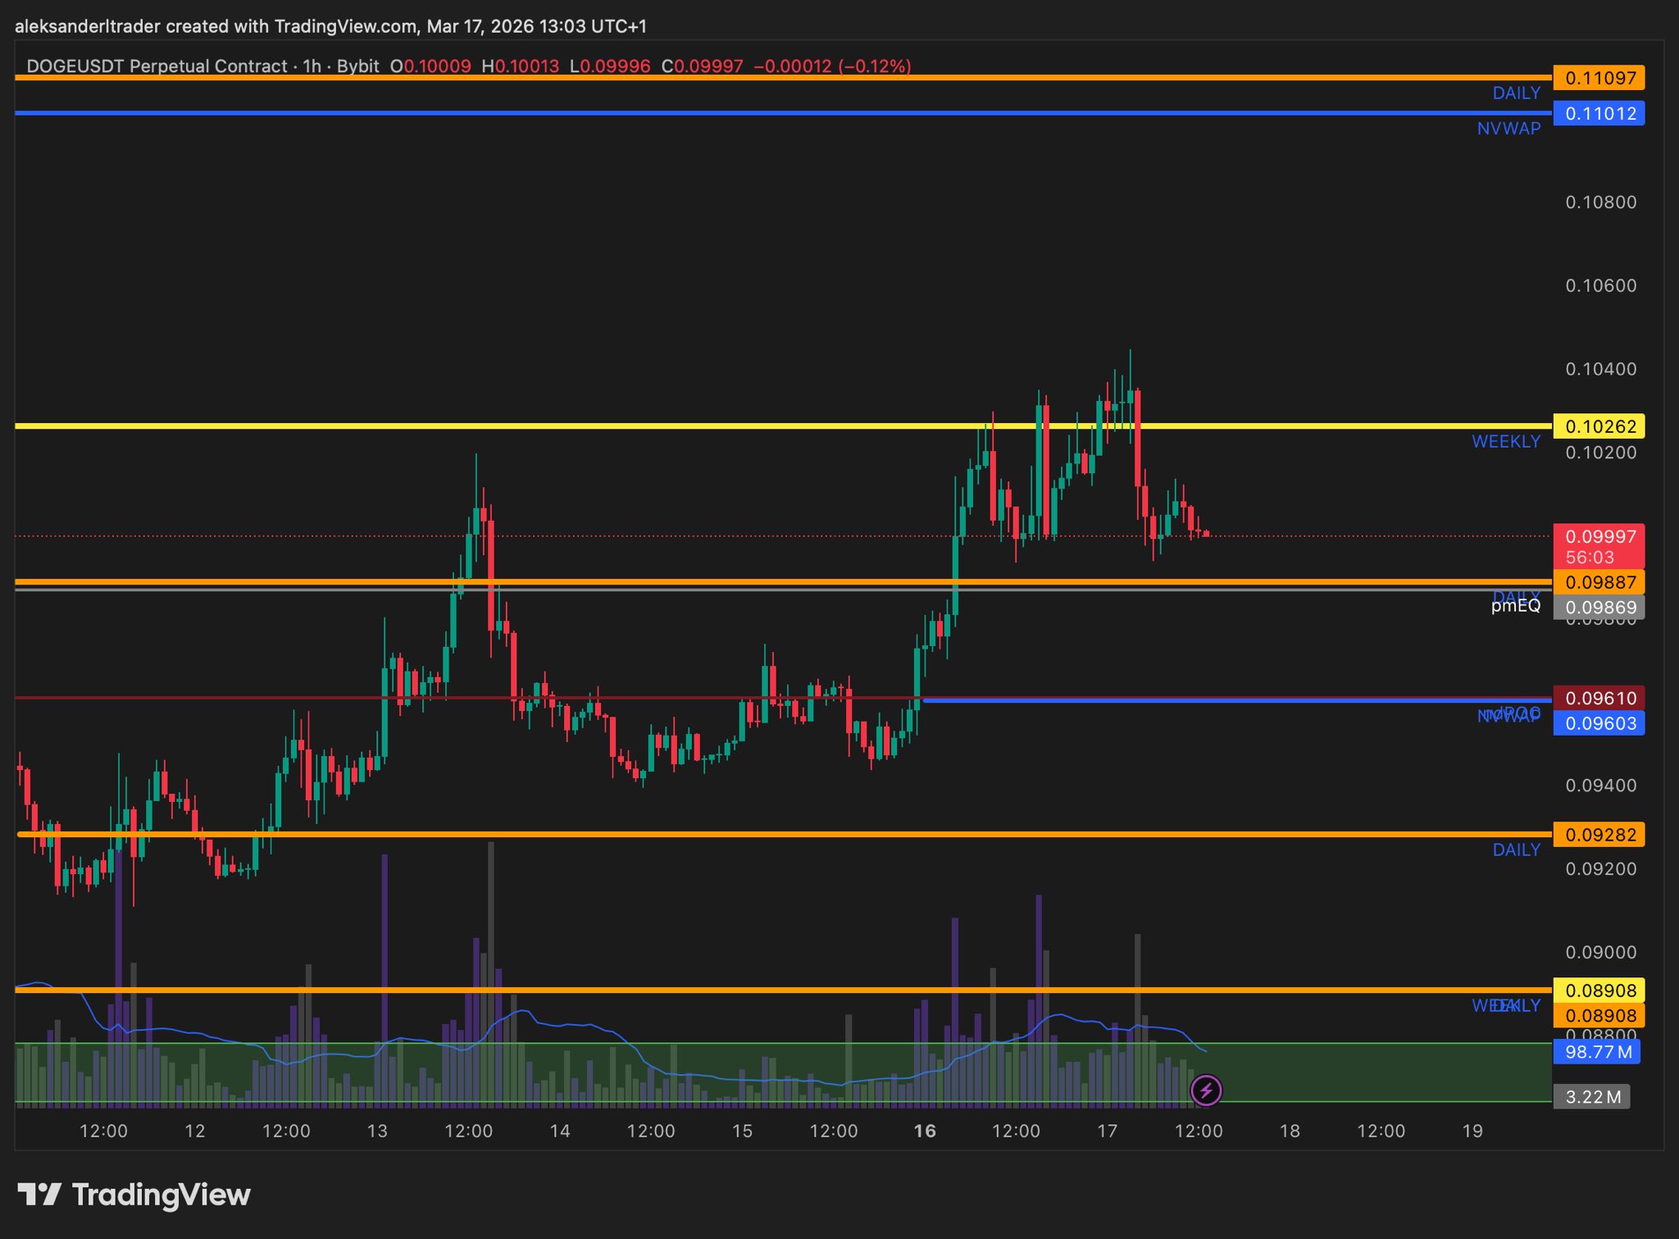Click the blue 0.11012 NVWAP price tag
The image size is (1679, 1239).
click(x=1599, y=113)
